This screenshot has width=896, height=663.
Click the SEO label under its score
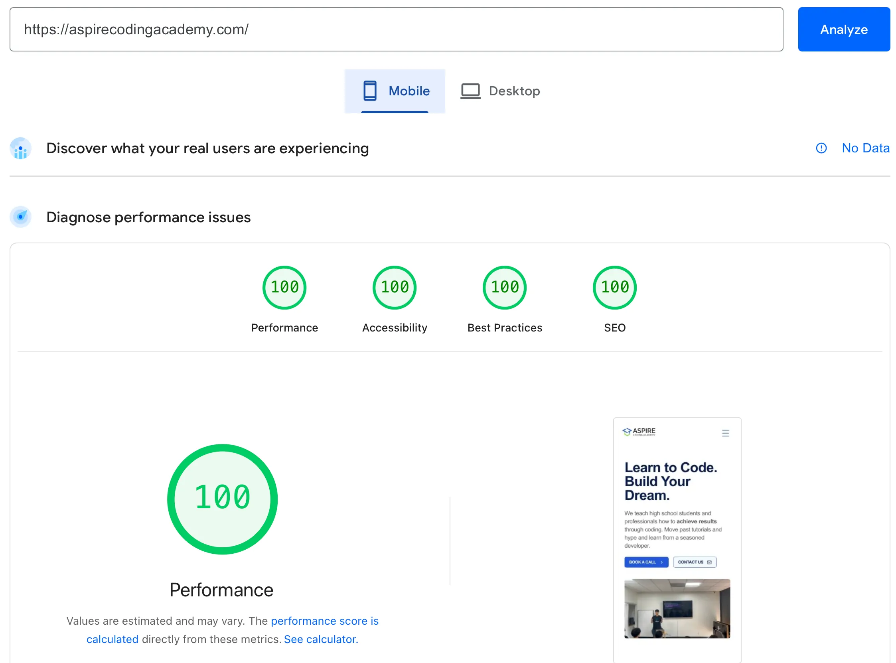(614, 328)
